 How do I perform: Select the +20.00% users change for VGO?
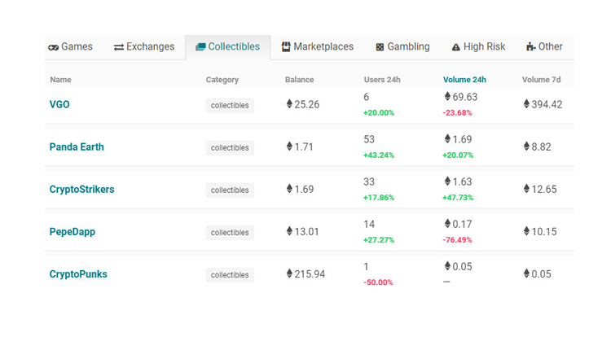379,113
